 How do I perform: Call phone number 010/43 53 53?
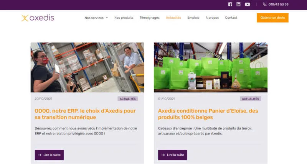point(279,4)
